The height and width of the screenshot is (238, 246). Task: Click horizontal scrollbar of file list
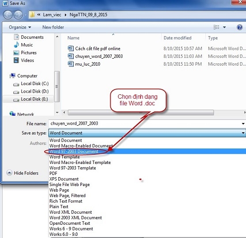tap(141, 112)
